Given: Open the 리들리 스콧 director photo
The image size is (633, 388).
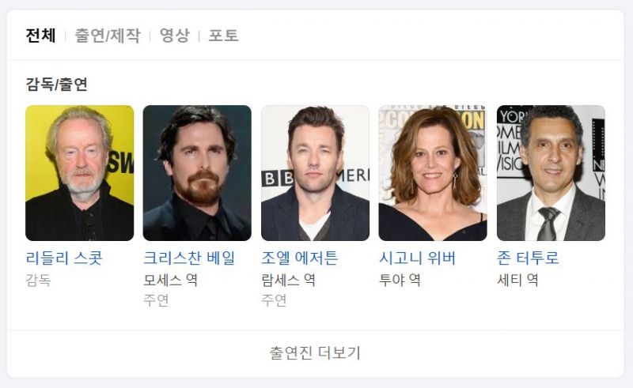Looking at the screenshot, I should coord(80,173).
